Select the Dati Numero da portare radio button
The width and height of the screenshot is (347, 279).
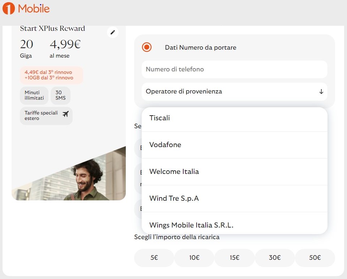[x=147, y=47]
